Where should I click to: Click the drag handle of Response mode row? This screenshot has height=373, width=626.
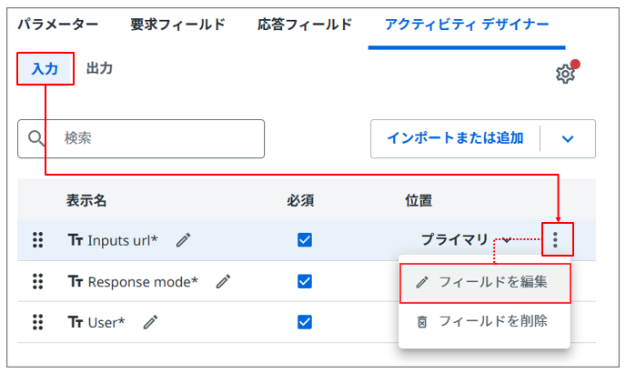click(37, 281)
